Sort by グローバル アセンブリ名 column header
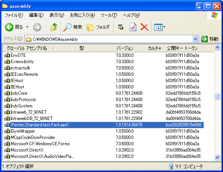The width and height of the screenshot is (223, 172). click(39, 48)
